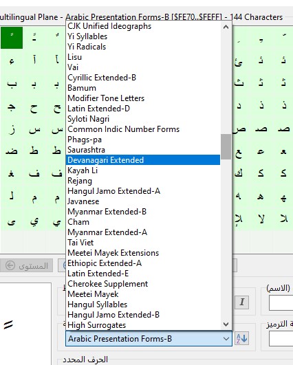Click the dropdown list scrollbar thumb
The image size is (293, 365).
226,147
